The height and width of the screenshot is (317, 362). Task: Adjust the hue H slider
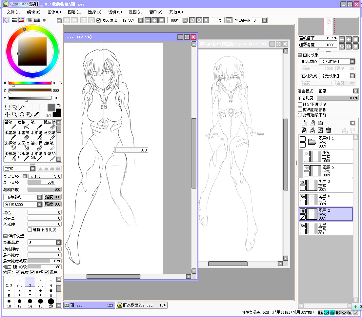[x=30, y=83]
